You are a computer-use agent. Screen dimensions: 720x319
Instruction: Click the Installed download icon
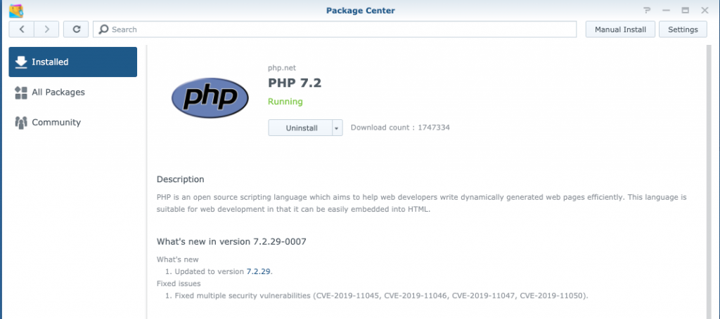[x=21, y=62]
